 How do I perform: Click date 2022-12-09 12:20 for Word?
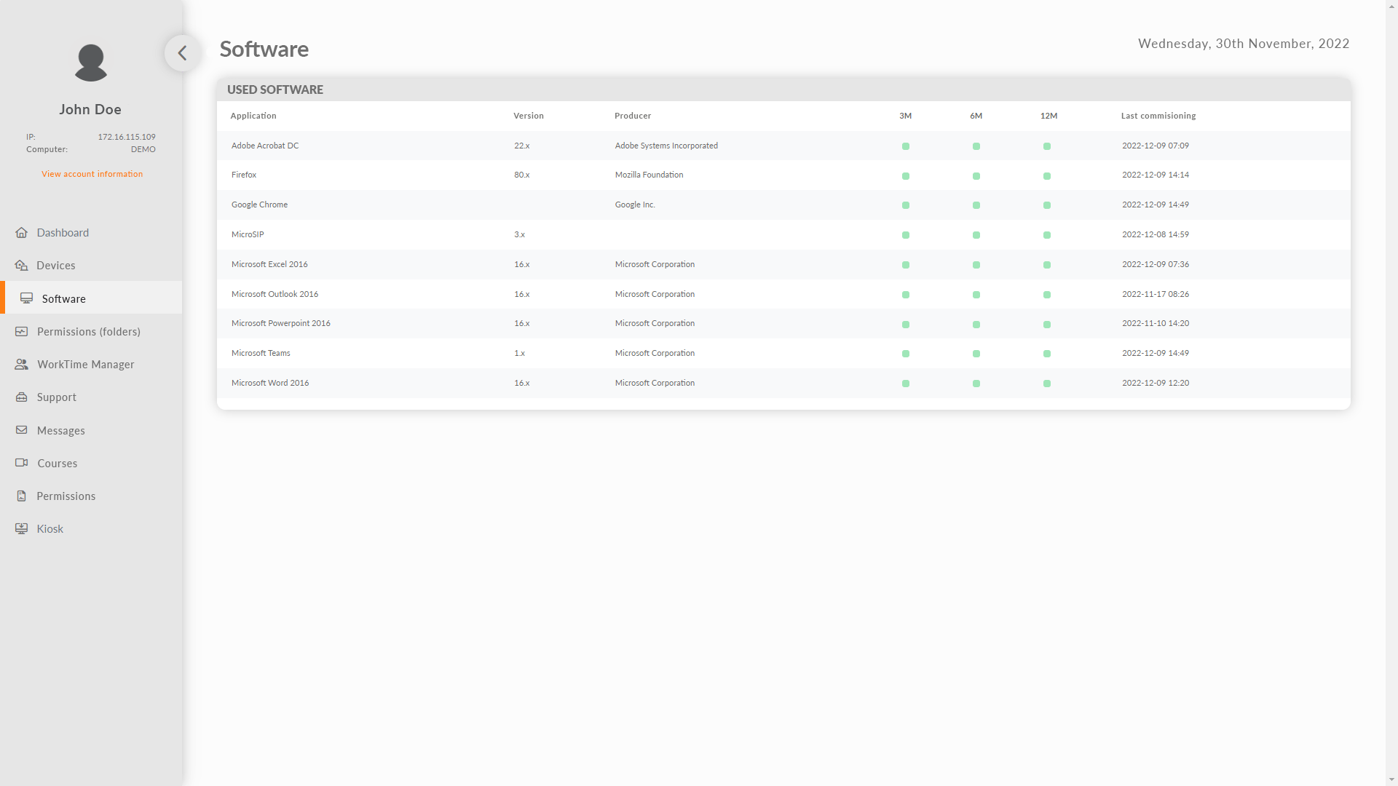[1156, 383]
